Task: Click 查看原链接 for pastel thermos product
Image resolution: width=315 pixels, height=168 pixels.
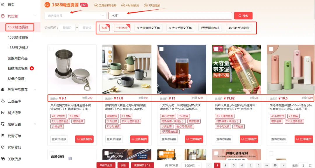Action: (279, 139)
